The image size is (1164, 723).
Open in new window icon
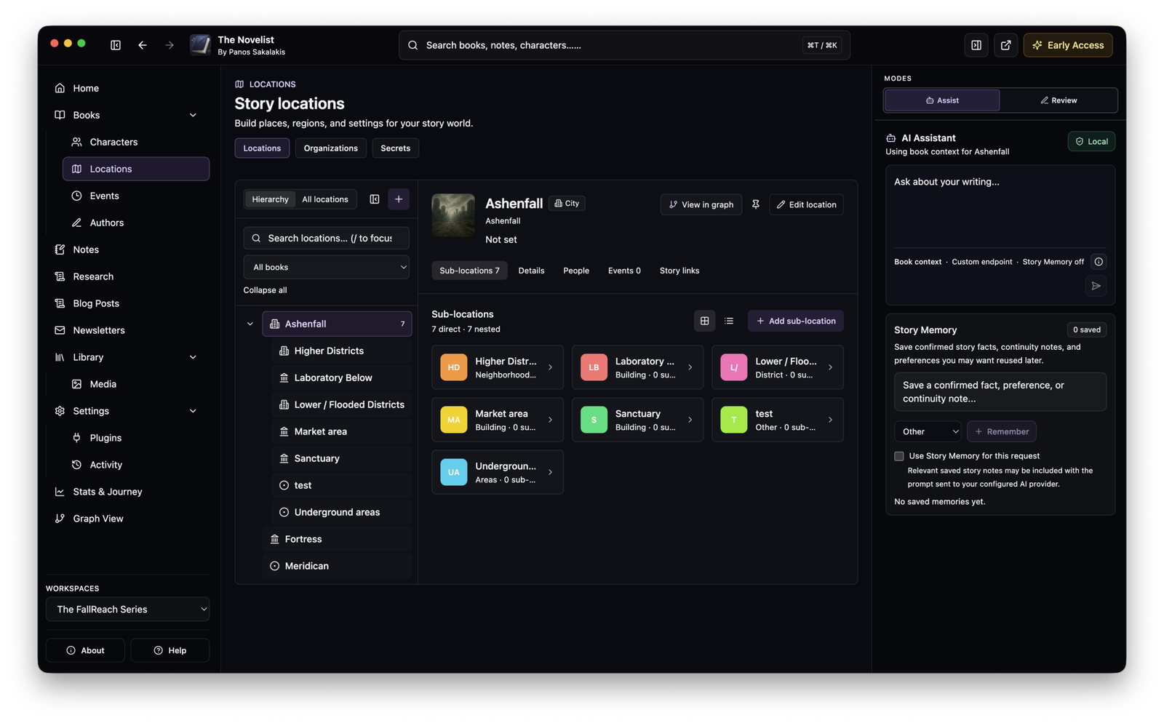[x=1005, y=45]
